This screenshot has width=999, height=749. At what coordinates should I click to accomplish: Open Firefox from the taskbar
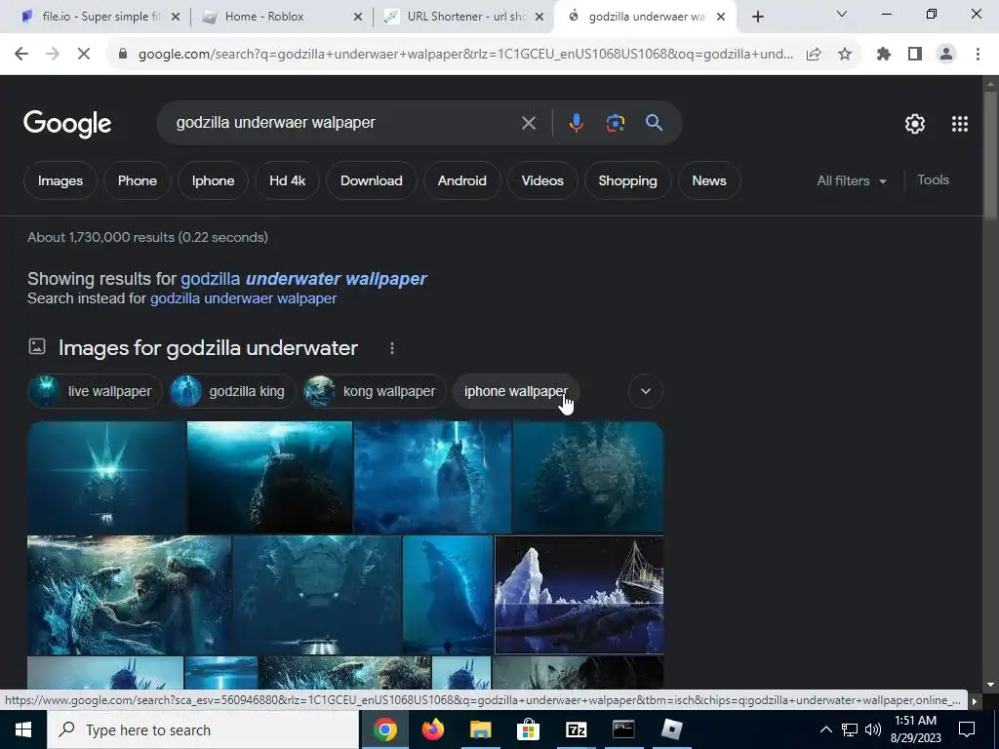click(432, 729)
